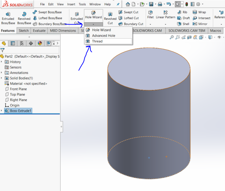Open the File menu
Viewport: 225px width, 191px height.
42,4
